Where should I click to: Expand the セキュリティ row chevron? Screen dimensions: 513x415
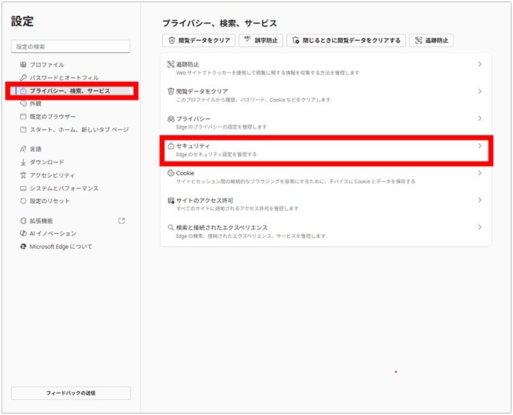coord(479,146)
